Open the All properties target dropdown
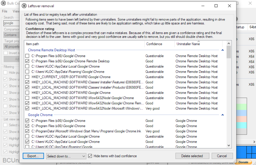This screenshot has width=256, height=165. coord(12,47)
